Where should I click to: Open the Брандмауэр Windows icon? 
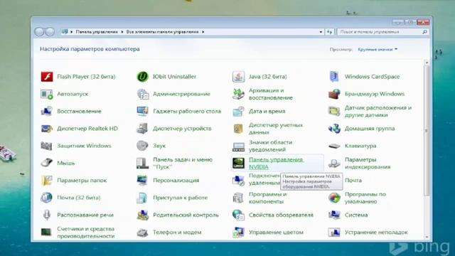(x=334, y=94)
